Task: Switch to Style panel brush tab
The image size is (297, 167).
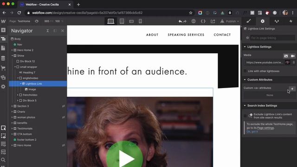Action: [x=249, y=21]
